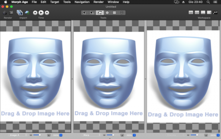Viewport: 221px width, 139px height.
Task: Switch to fourth workspace layout
Action: 209,13
